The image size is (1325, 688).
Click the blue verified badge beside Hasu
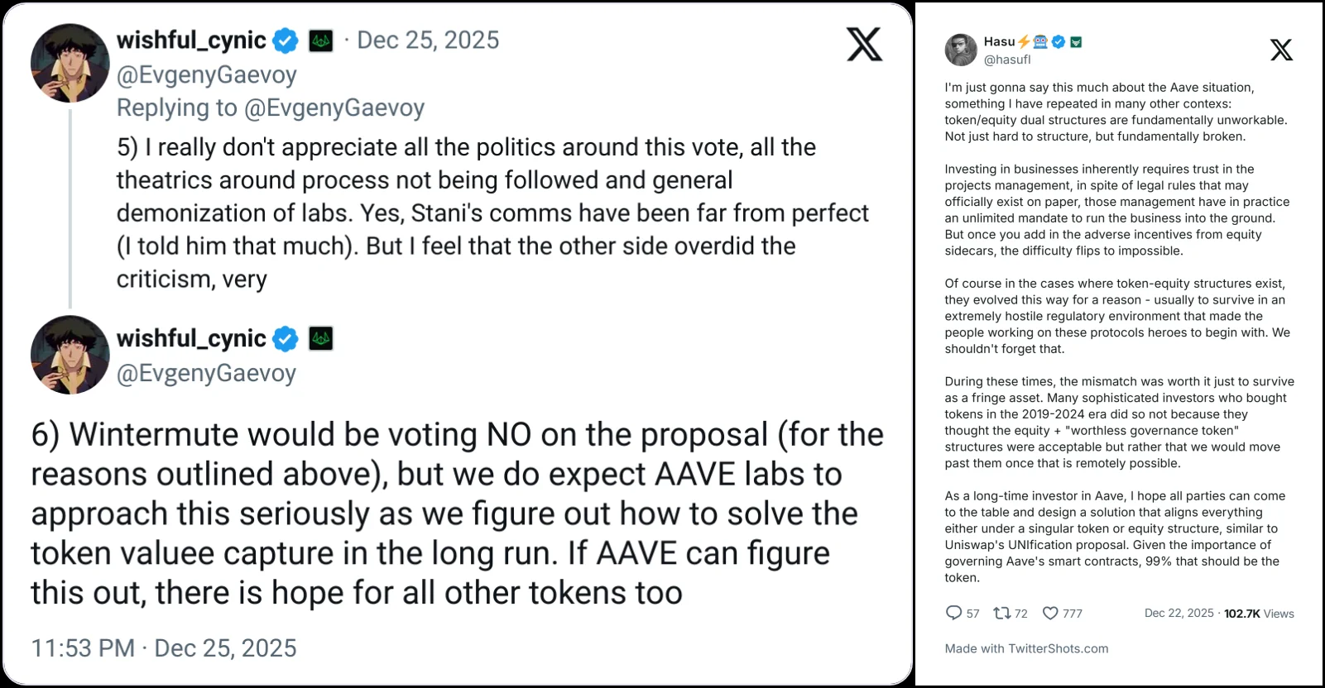point(1059,41)
